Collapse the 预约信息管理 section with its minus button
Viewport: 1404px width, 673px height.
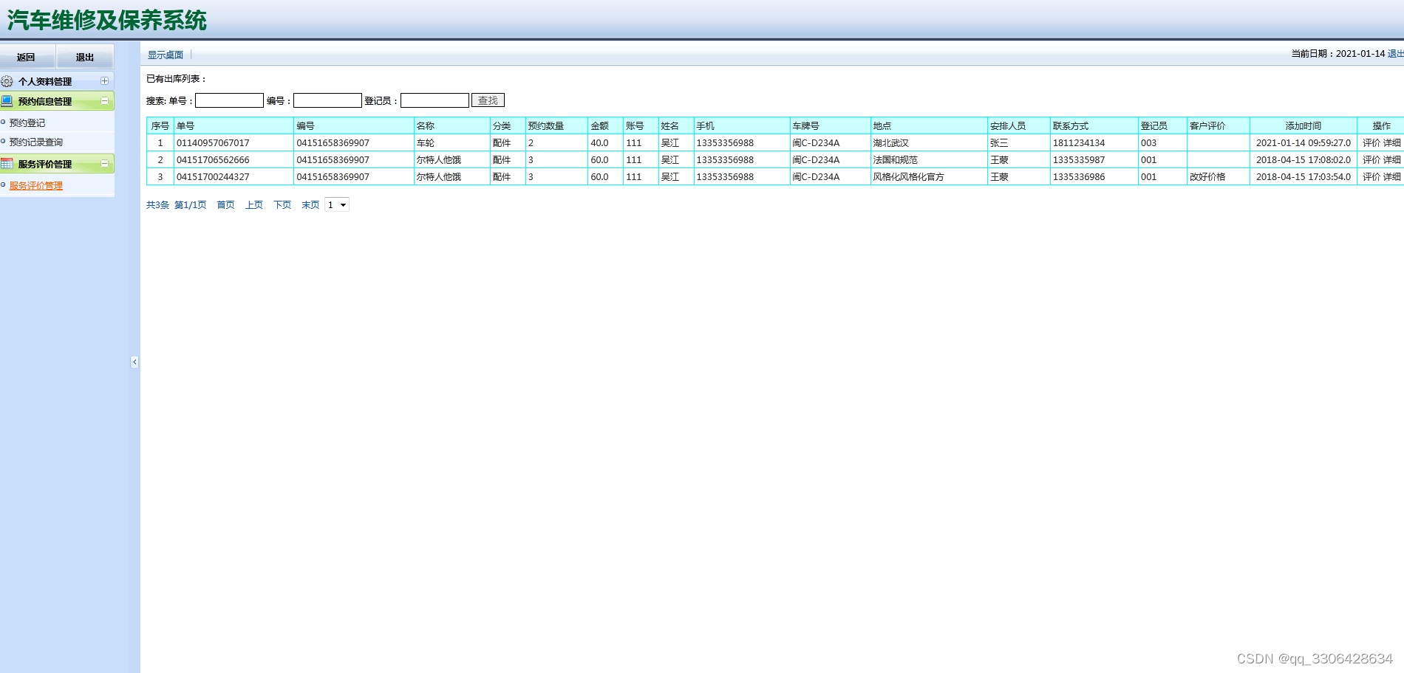[104, 101]
